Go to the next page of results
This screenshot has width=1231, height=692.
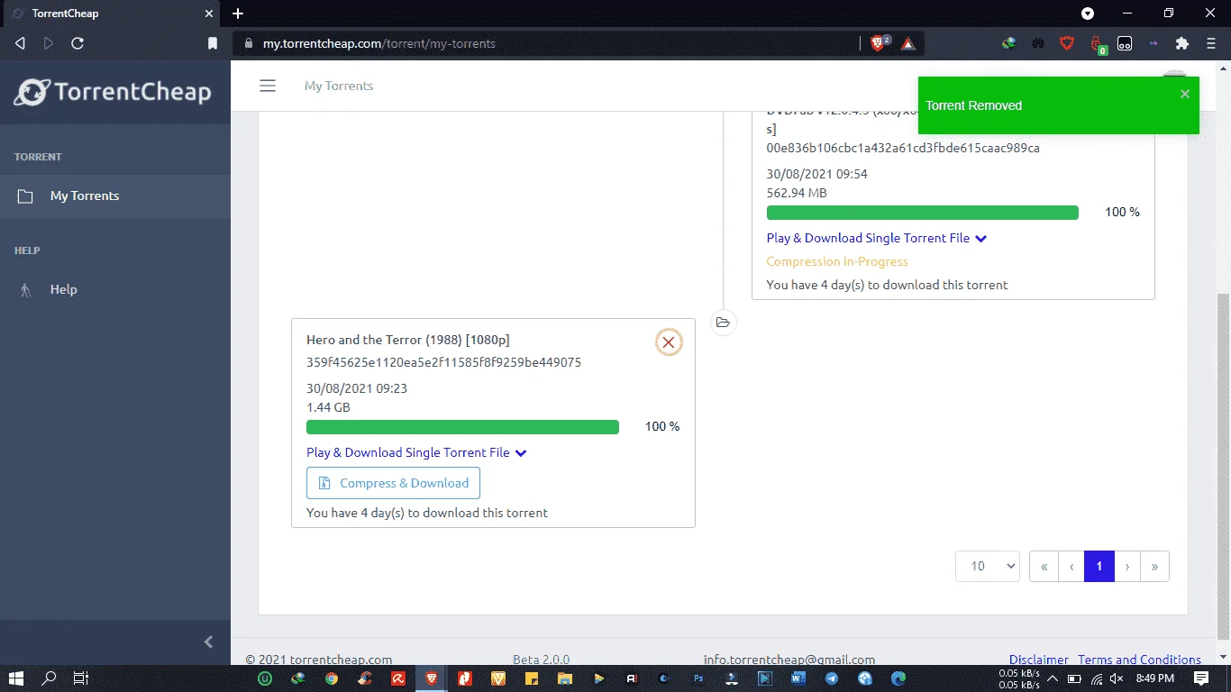pos(1127,566)
